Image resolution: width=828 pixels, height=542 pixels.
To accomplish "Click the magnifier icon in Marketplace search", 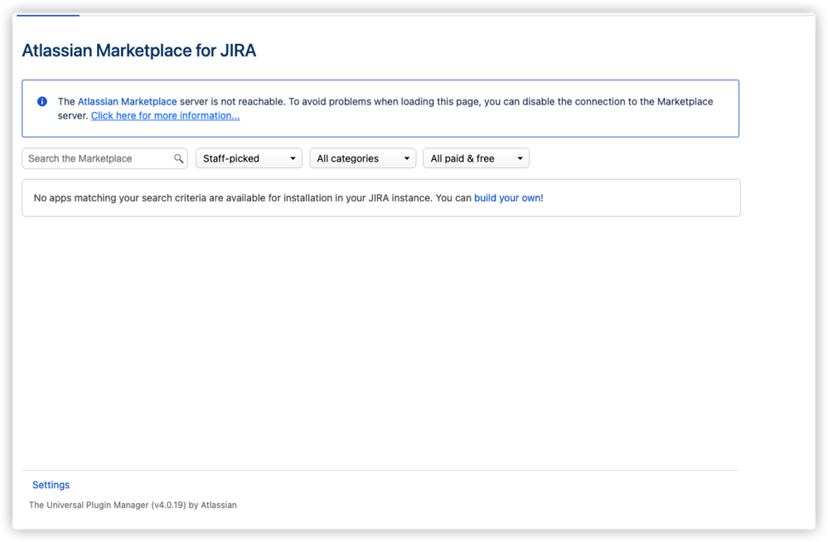I will pos(178,158).
